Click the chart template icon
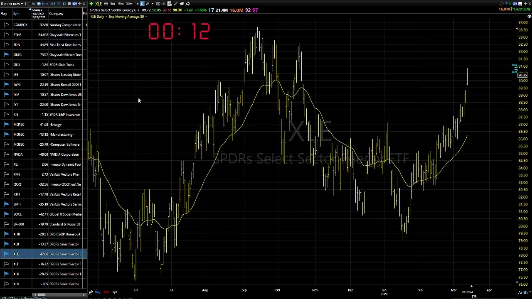The width and height of the screenshot is (532, 299). point(158,4)
